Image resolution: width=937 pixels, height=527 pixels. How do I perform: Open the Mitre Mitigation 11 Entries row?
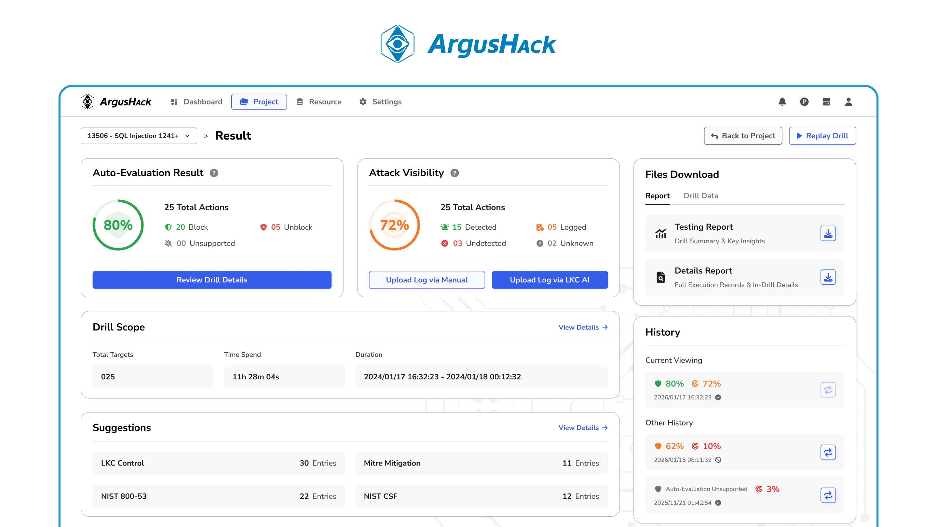481,463
